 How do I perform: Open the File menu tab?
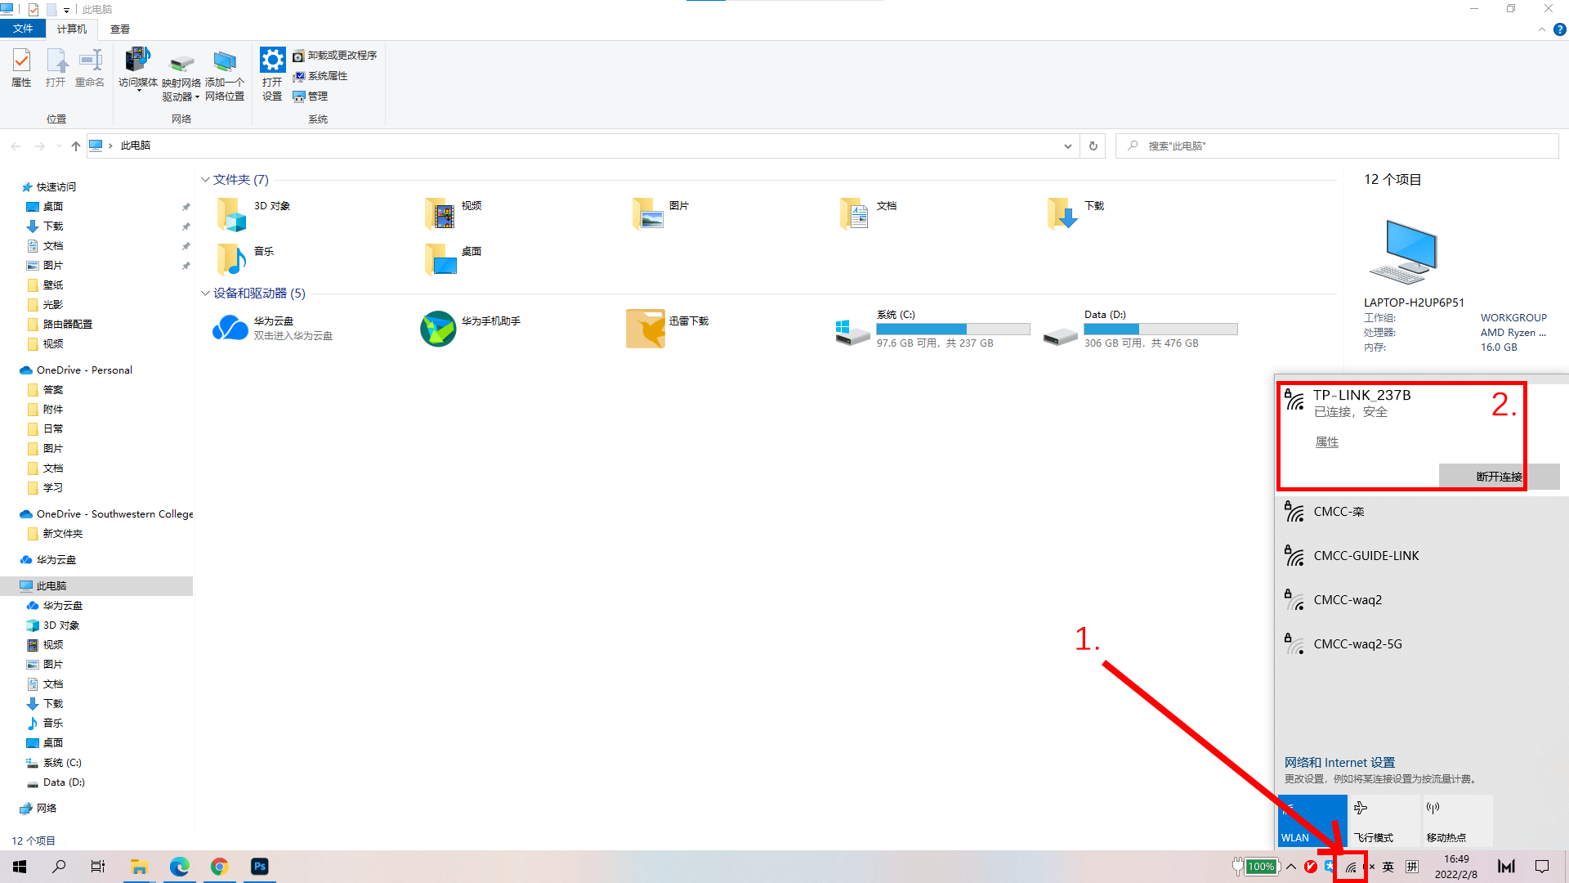(23, 29)
